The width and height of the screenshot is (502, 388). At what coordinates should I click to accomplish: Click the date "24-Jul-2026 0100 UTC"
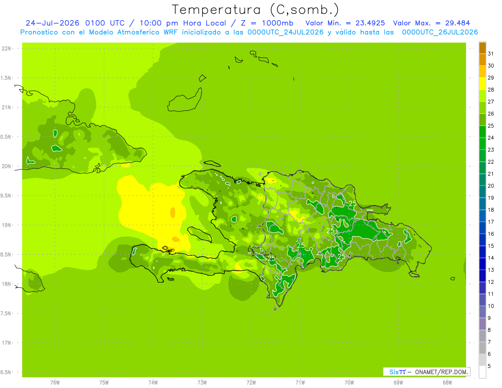click(74, 23)
